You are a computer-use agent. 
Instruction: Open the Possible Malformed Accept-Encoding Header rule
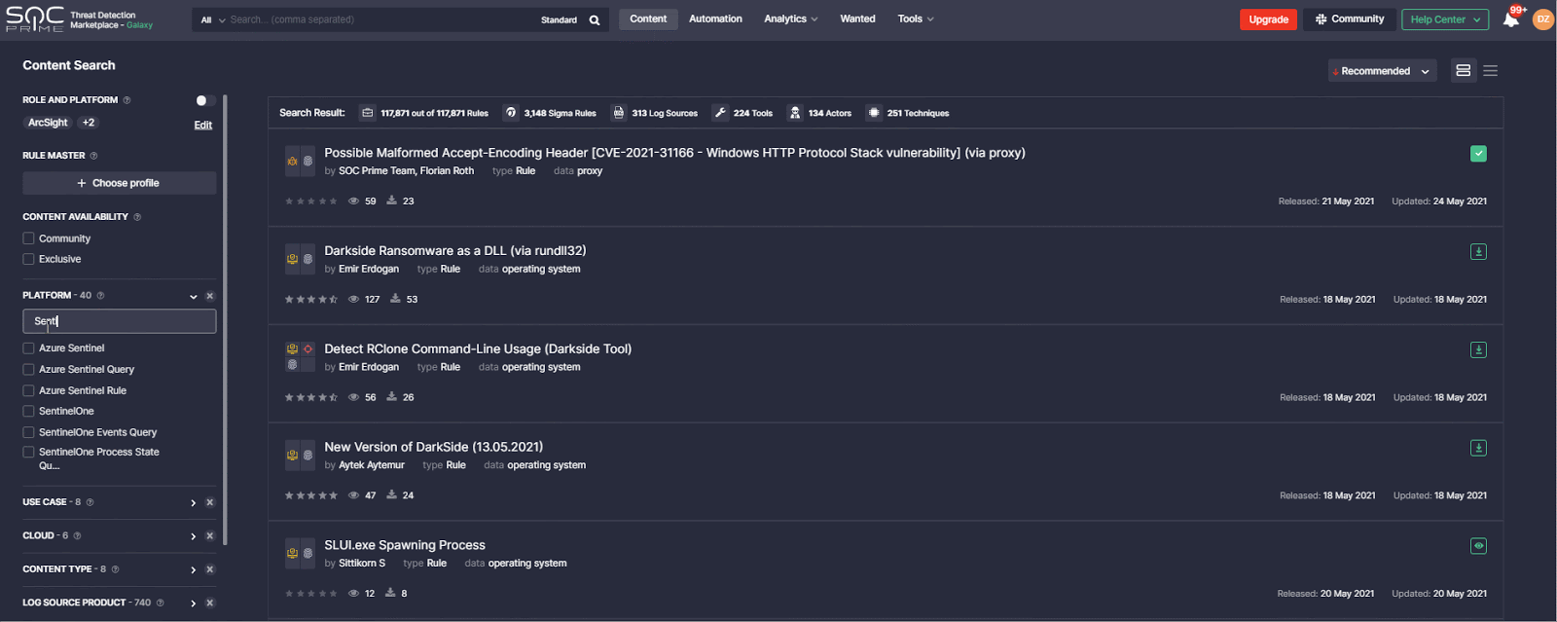(674, 153)
